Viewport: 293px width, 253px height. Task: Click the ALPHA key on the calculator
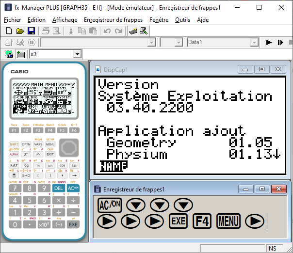coord(14,154)
